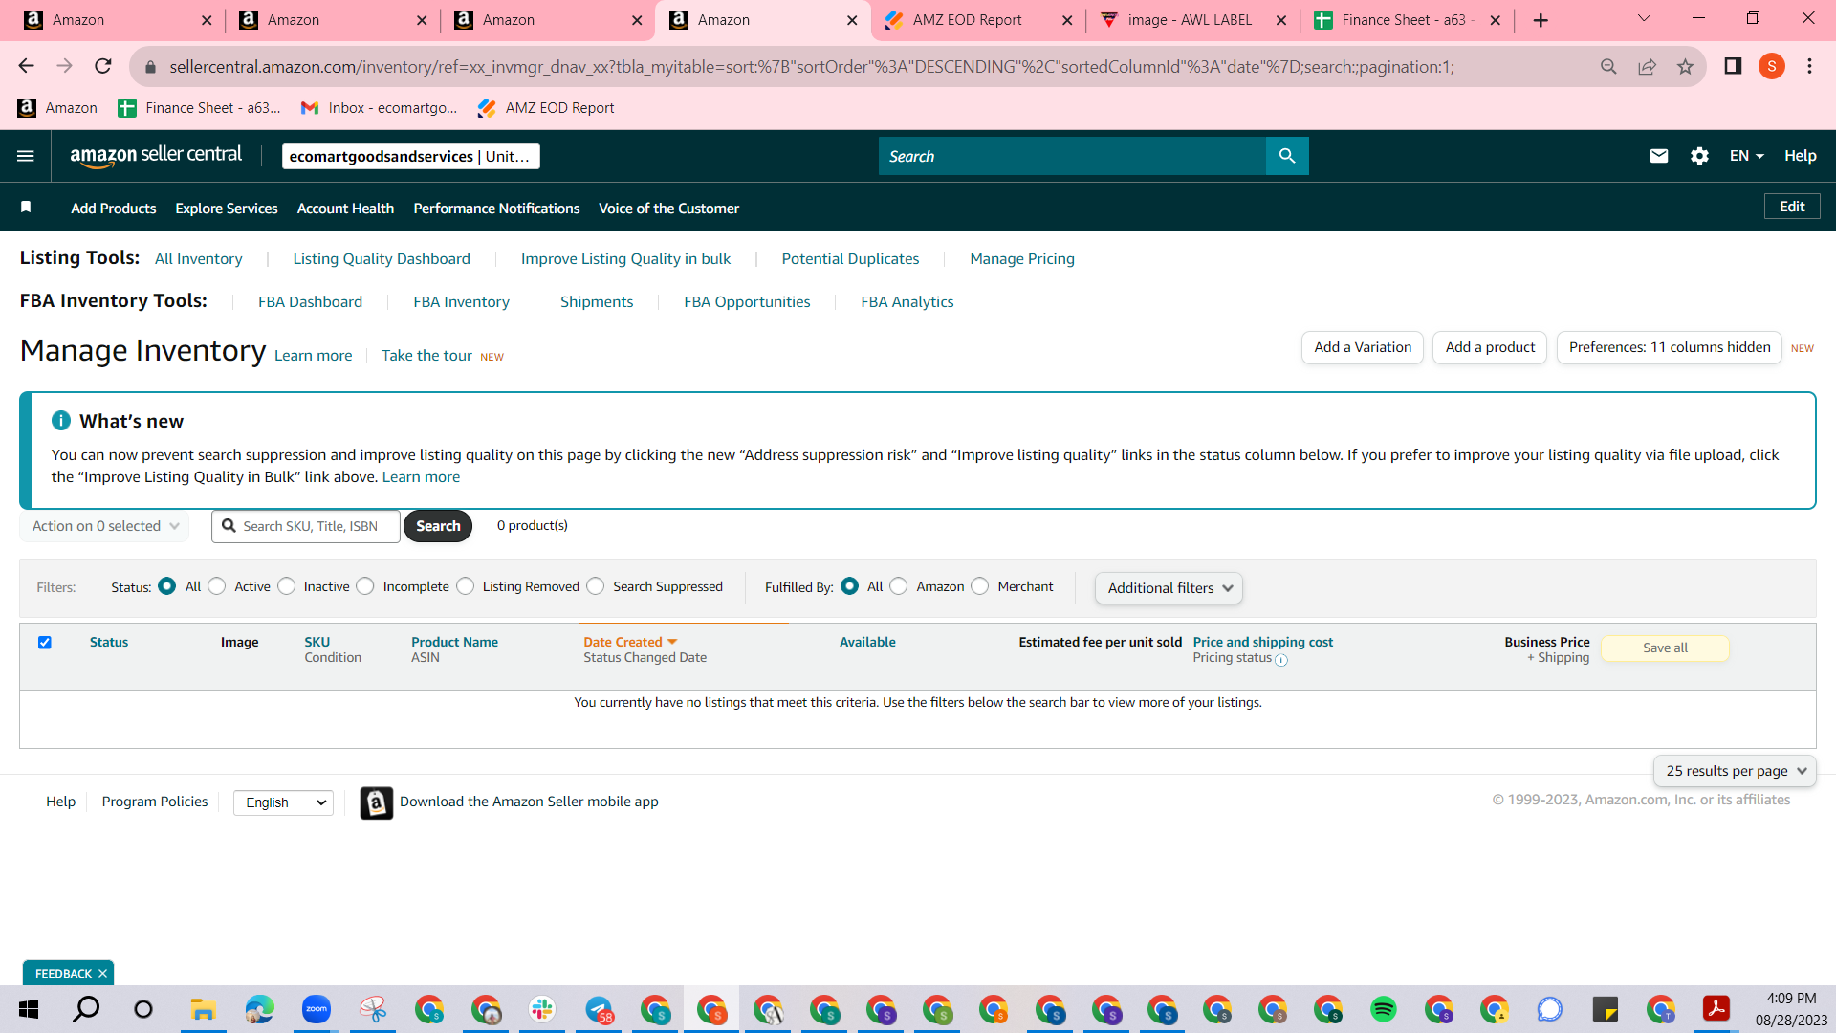This screenshot has width=1836, height=1033.
Task: Click the Amazon Seller Central logo
Action: pos(156,156)
